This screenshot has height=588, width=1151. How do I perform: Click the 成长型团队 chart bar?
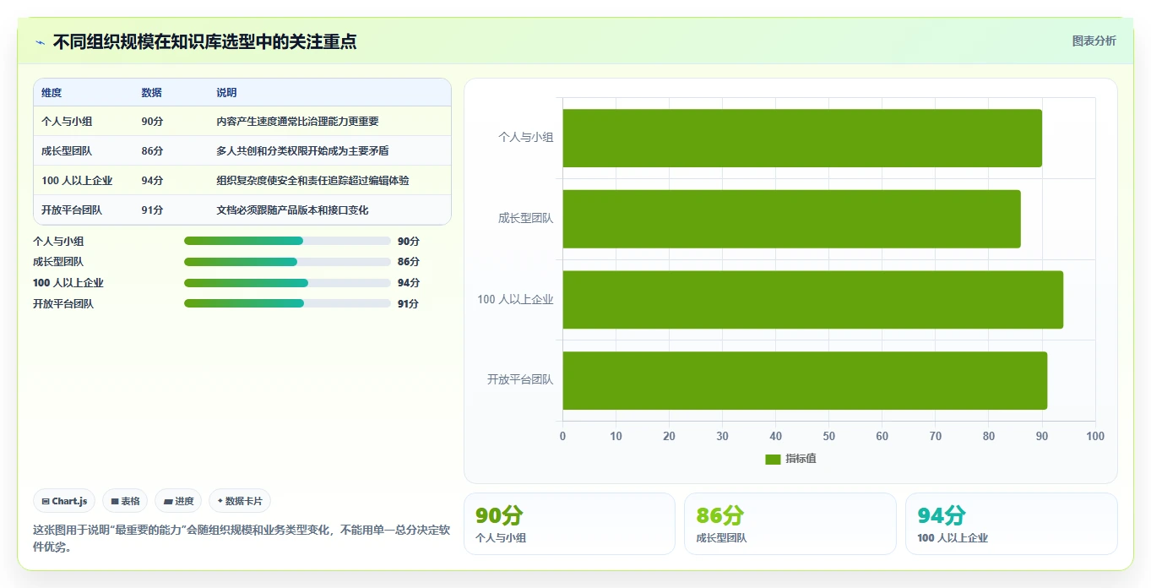(791, 219)
